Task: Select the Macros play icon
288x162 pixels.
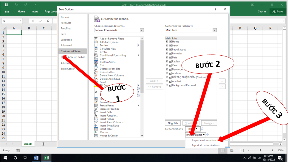Action: [x=96, y=132]
